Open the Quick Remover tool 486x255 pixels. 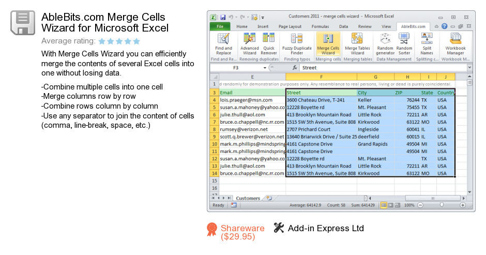point(269,44)
